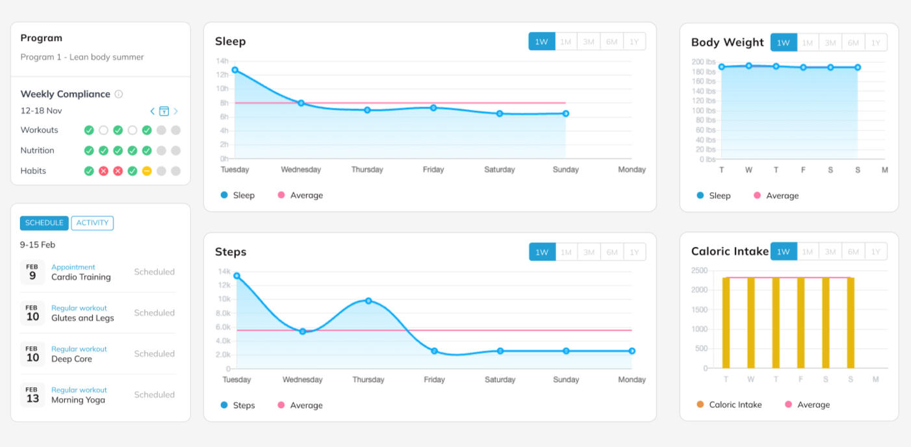Screen dimensions: 911x447
Task: Toggle Sleep series legend in Sleep chart
Action: pyautogui.click(x=237, y=195)
